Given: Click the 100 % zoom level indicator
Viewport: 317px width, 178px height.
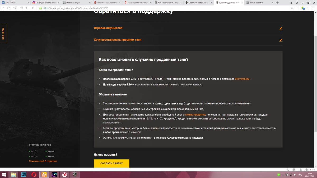Looking at the screenshot, I should point(312,170).
